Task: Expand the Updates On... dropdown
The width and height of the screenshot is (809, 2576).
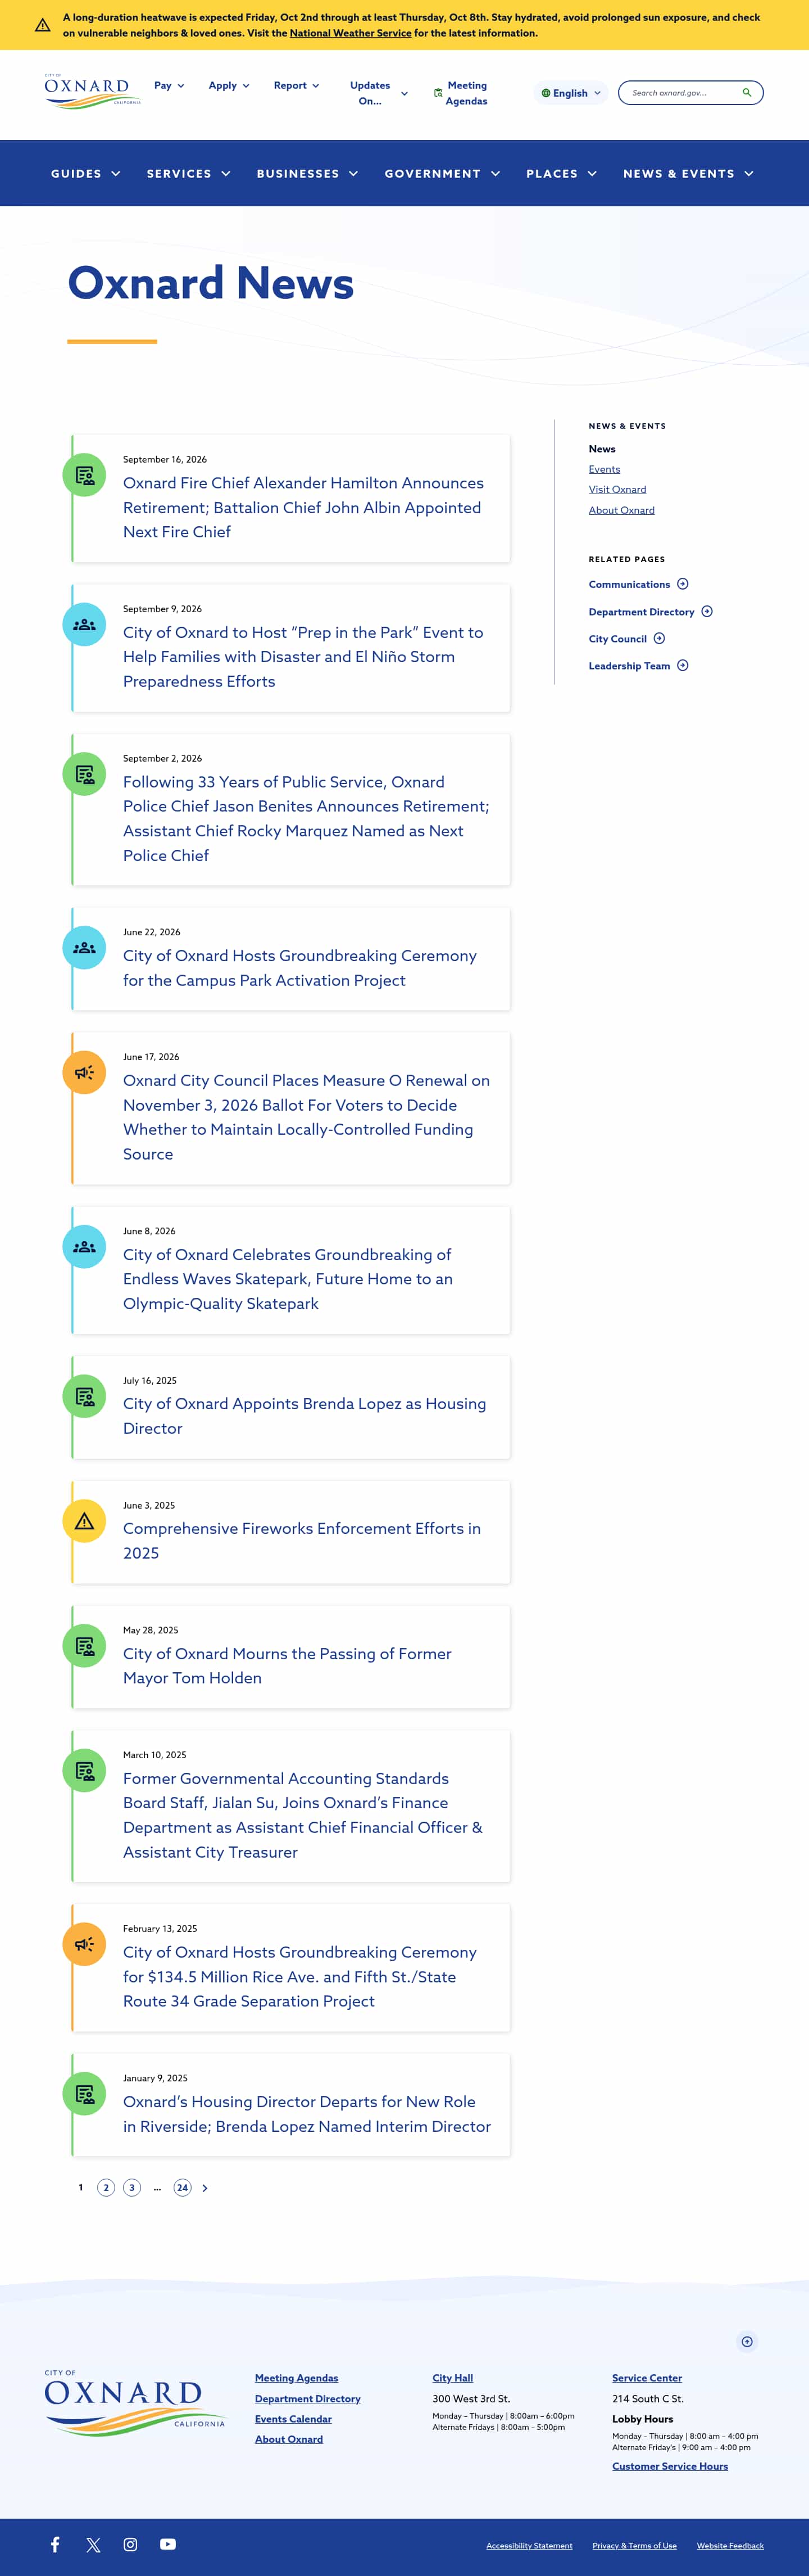Action: pos(378,93)
